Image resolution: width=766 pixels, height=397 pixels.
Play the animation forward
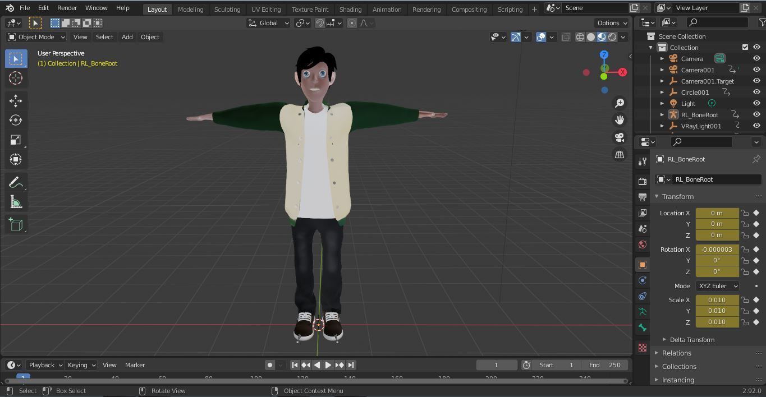click(x=328, y=365)
